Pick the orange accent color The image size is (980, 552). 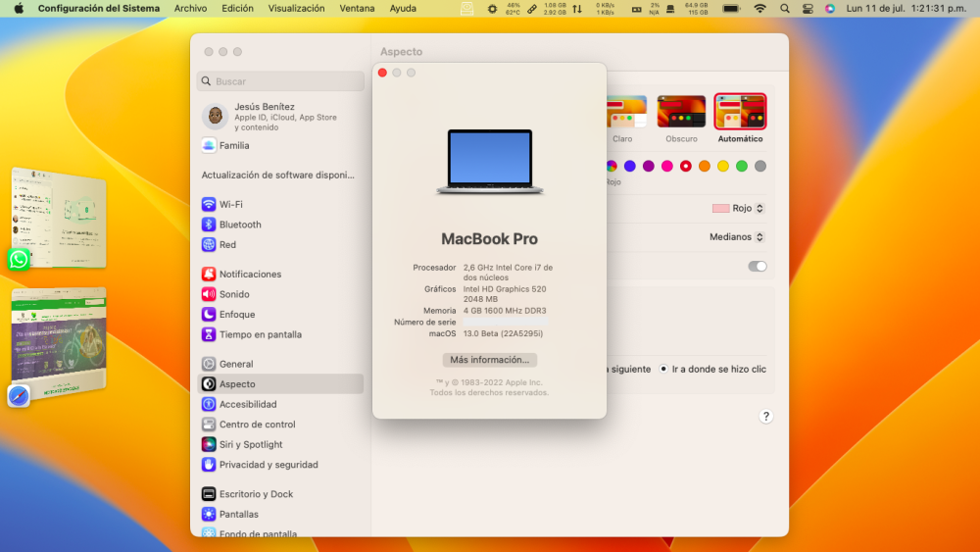point(705,166)
